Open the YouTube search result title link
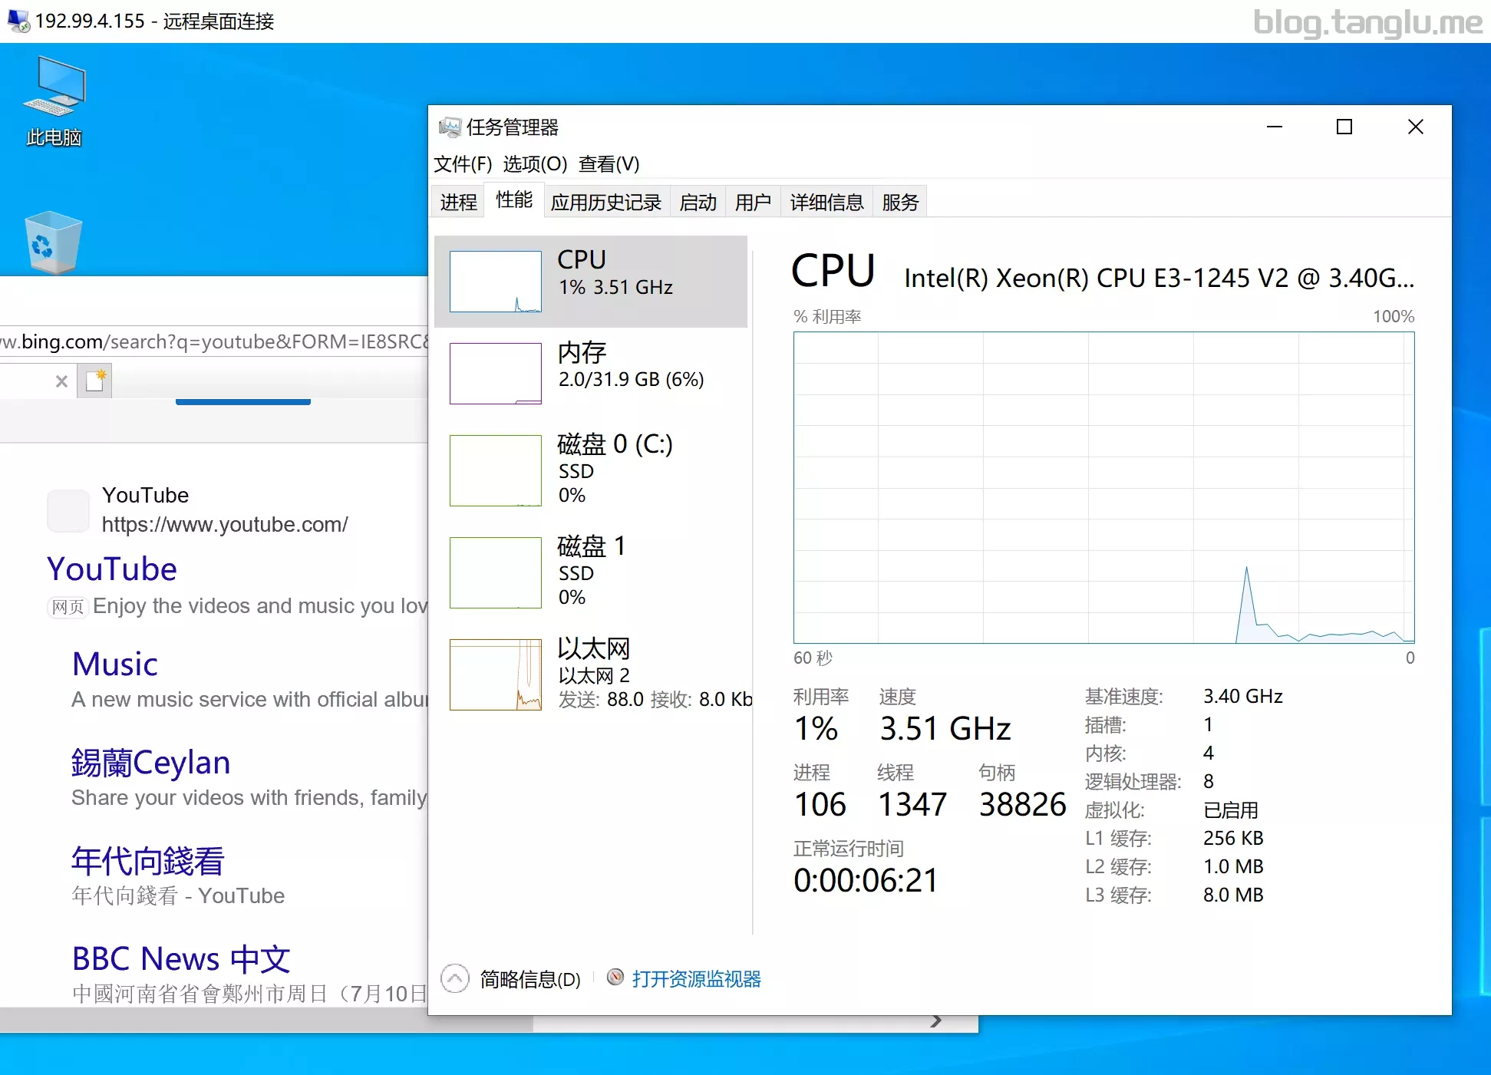 pos(112,569)
